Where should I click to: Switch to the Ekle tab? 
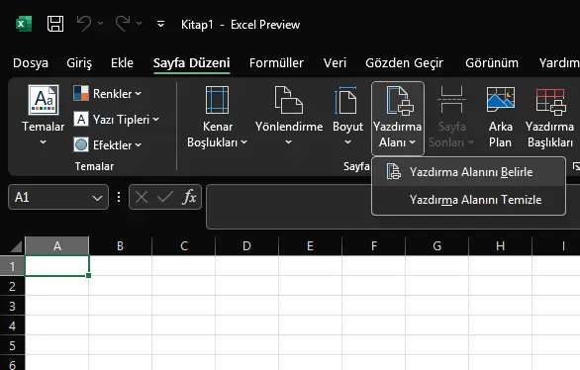point(122,63)
